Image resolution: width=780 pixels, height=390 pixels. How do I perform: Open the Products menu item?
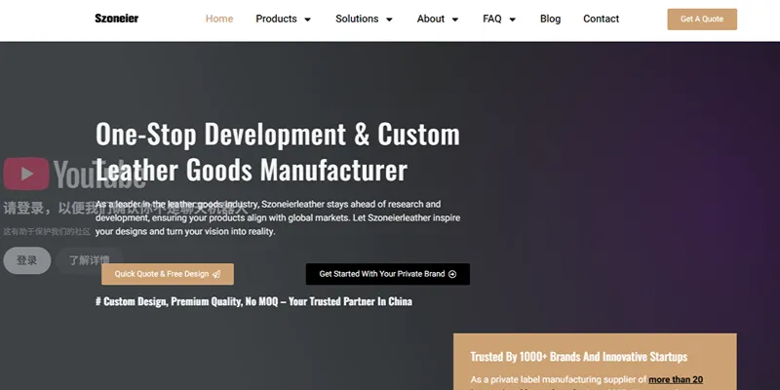[276, 19]
